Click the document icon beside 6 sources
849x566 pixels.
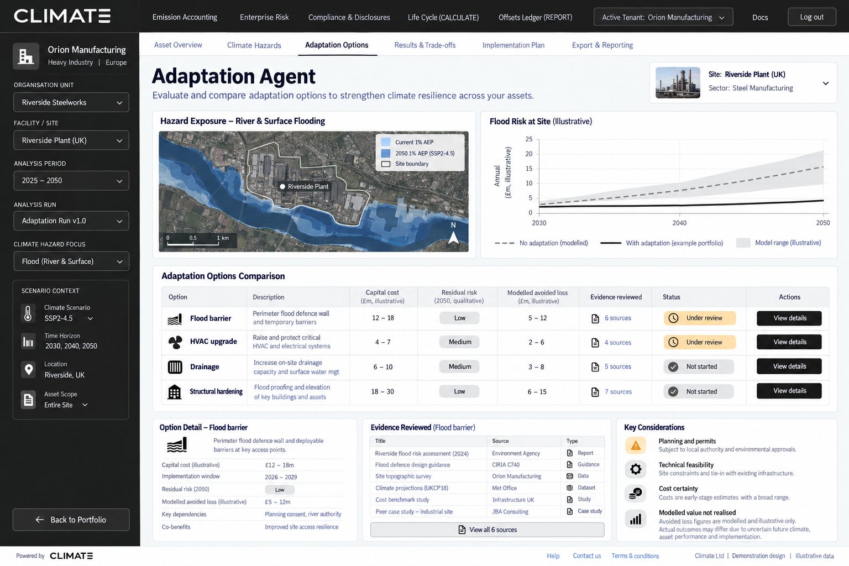point(595,318)
